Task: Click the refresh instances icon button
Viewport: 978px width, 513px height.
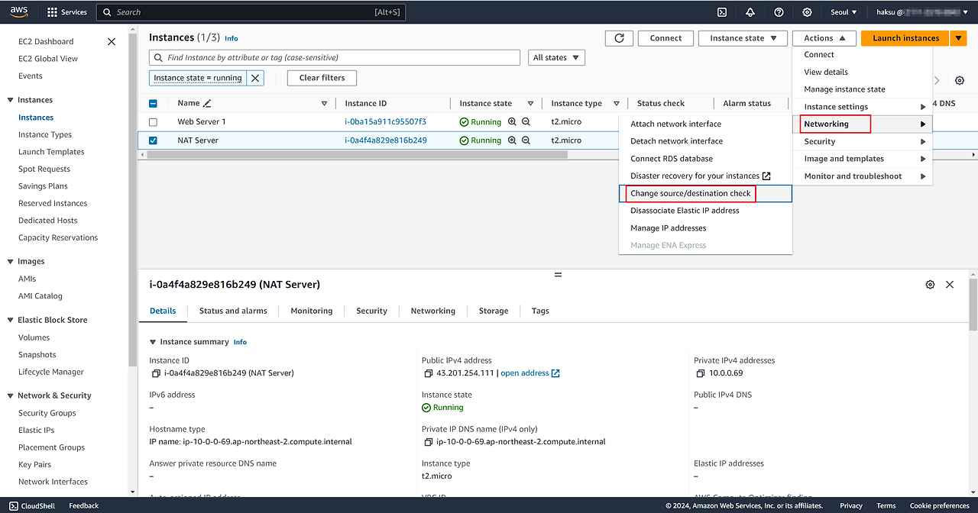Action: click(619, 38)
